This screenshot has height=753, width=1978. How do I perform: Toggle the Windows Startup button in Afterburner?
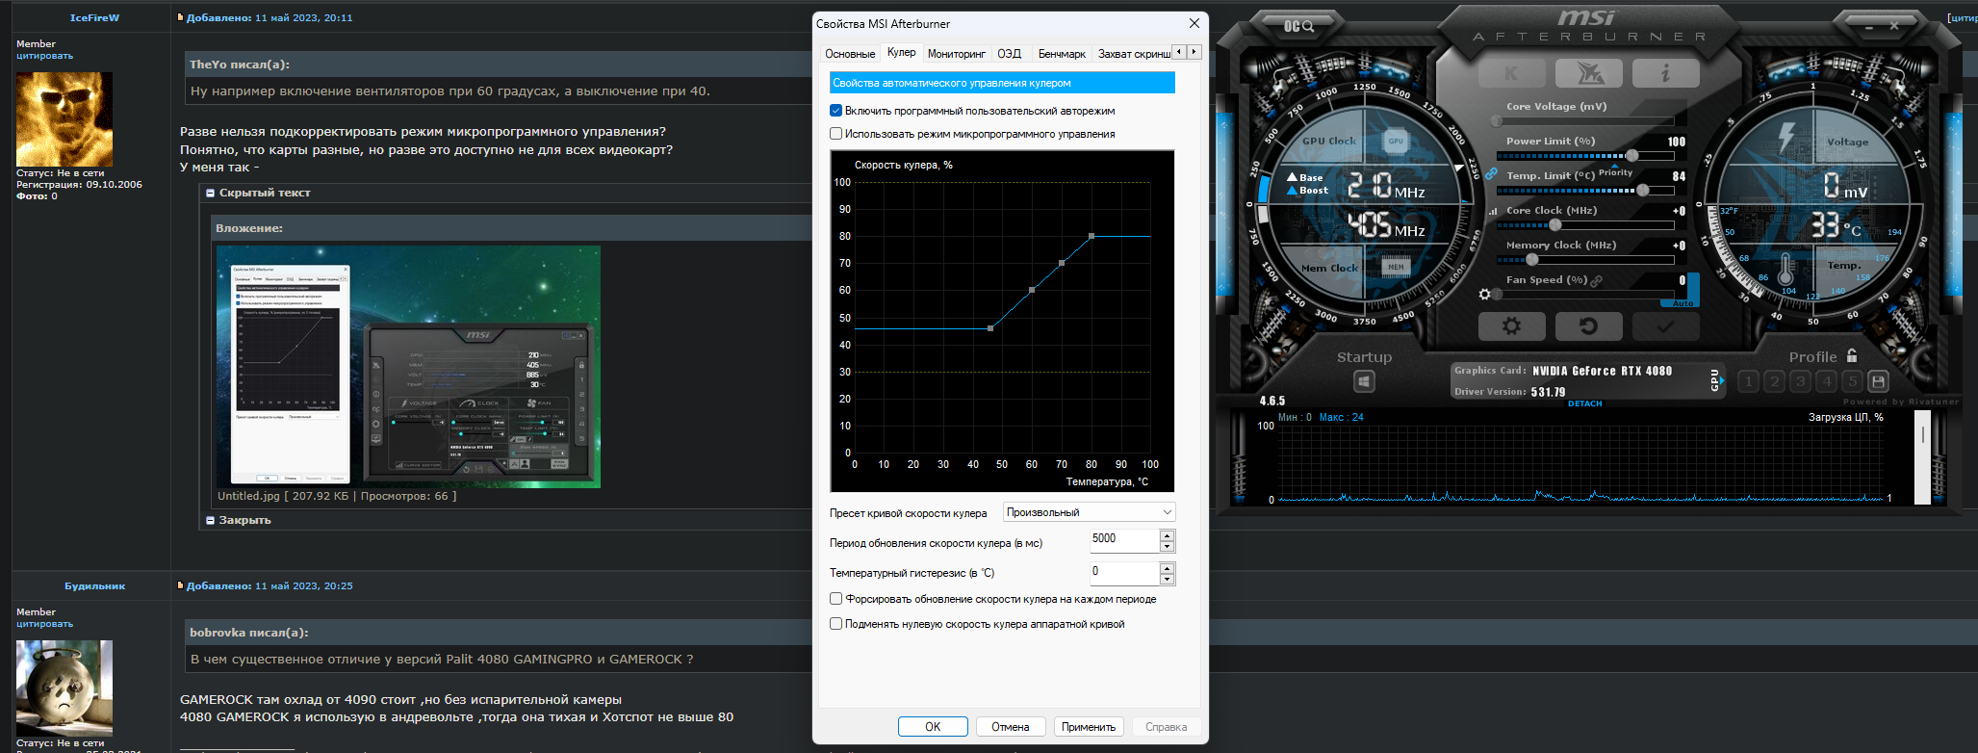coord(1364,381)
